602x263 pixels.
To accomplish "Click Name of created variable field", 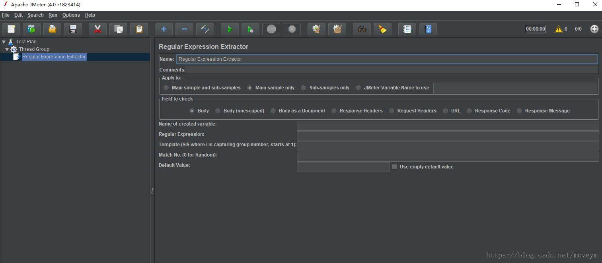I will (448, 126).
